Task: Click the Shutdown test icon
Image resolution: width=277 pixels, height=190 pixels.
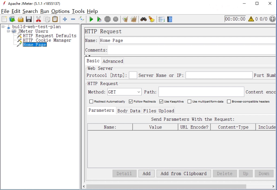Action: (116, 19)
